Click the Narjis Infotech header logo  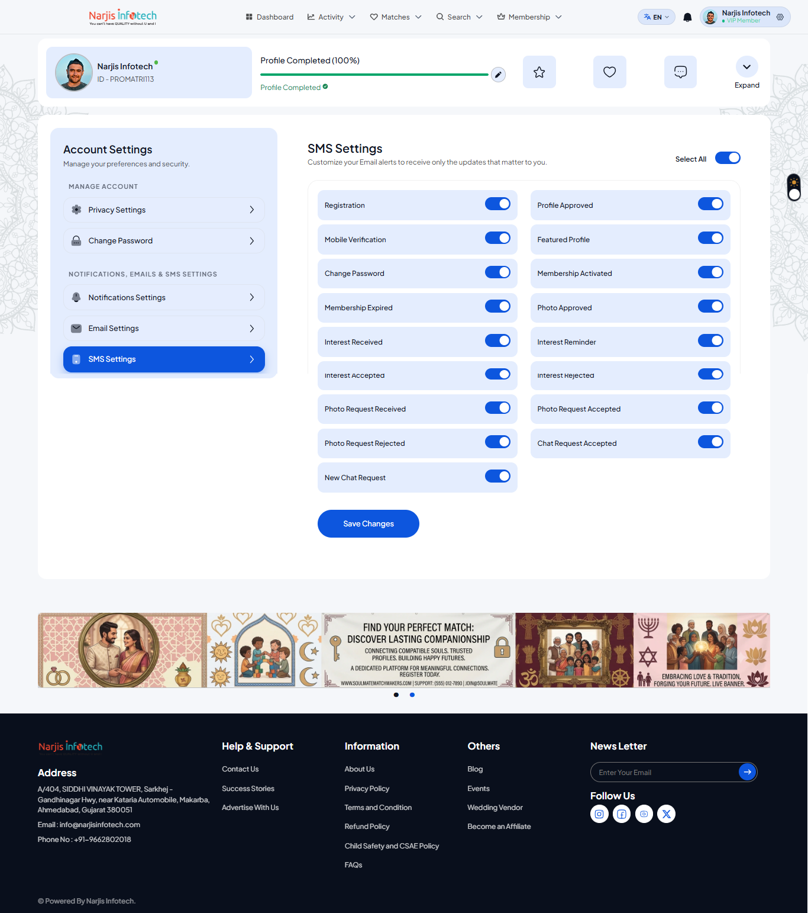point(123,17)
